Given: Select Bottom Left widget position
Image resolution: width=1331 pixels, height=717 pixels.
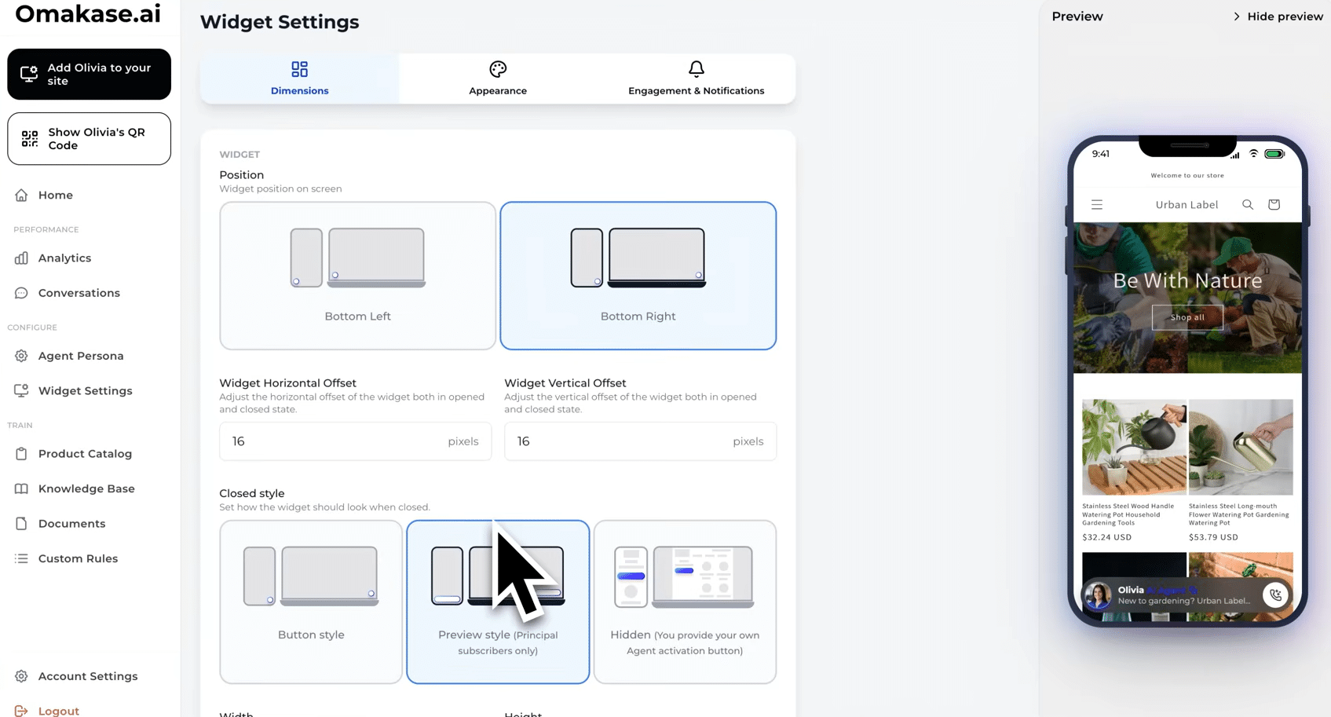Looking at the screenshot, I should coord(357,276).
